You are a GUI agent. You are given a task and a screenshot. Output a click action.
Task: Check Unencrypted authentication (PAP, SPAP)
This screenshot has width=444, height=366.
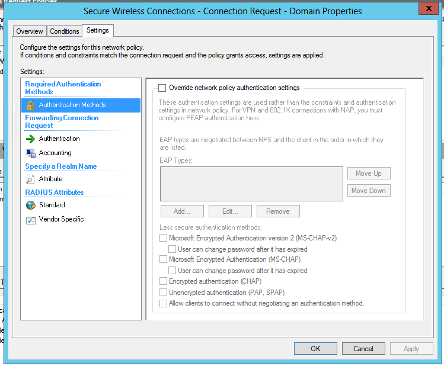point(163,292)
